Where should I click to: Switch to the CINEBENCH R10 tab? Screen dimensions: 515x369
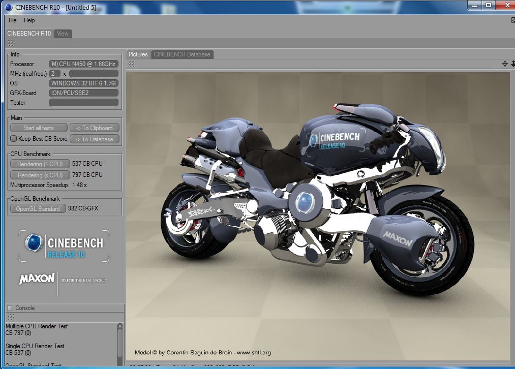coord(29,34)
